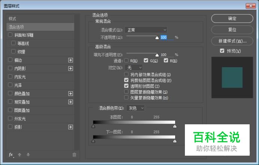Enable the 渐变叠加 checkbox

(x=10, y=102)
